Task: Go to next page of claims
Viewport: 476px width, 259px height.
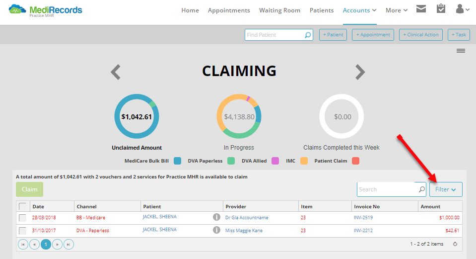Action: pyautogui.click(x=57, y=245)
